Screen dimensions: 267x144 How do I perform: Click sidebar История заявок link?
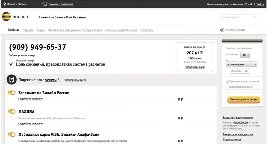pos(232,140)
